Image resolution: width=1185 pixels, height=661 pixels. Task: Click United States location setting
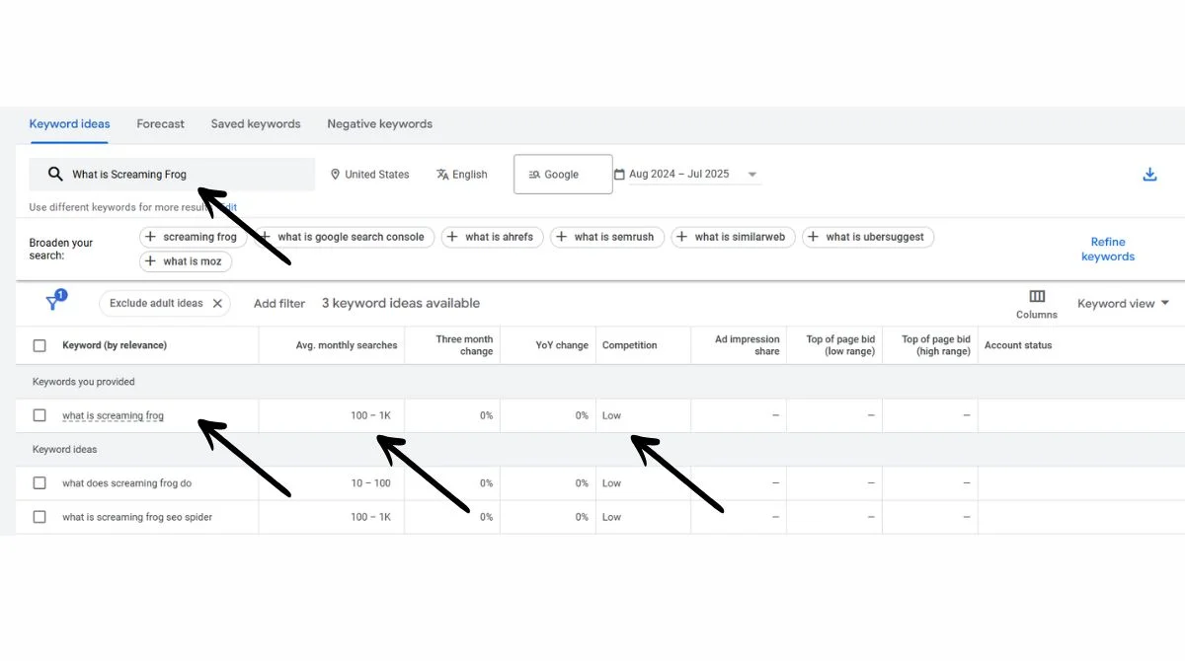[369, 174]
